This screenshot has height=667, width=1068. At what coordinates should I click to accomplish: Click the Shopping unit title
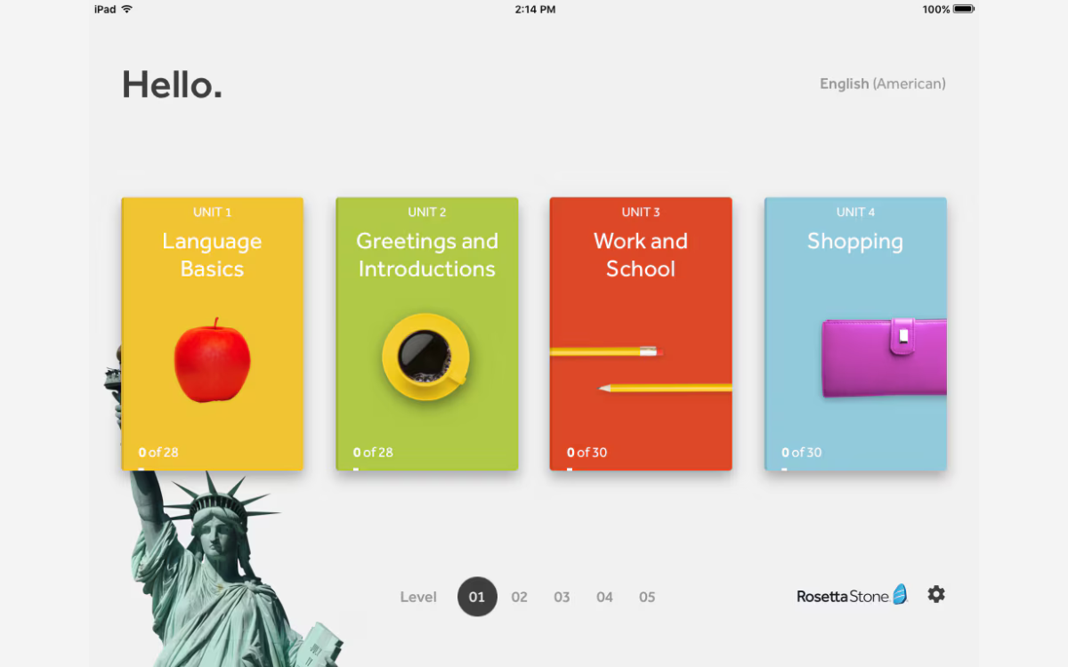click(x=854, y=241)
